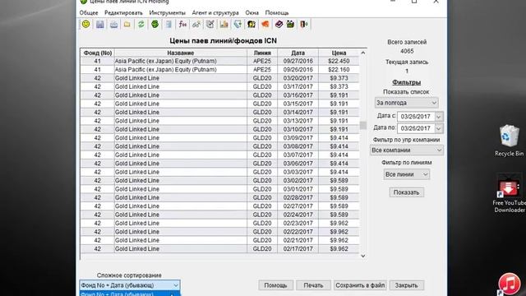Open the iTunes desktop icon

click(x=510, y=284)
